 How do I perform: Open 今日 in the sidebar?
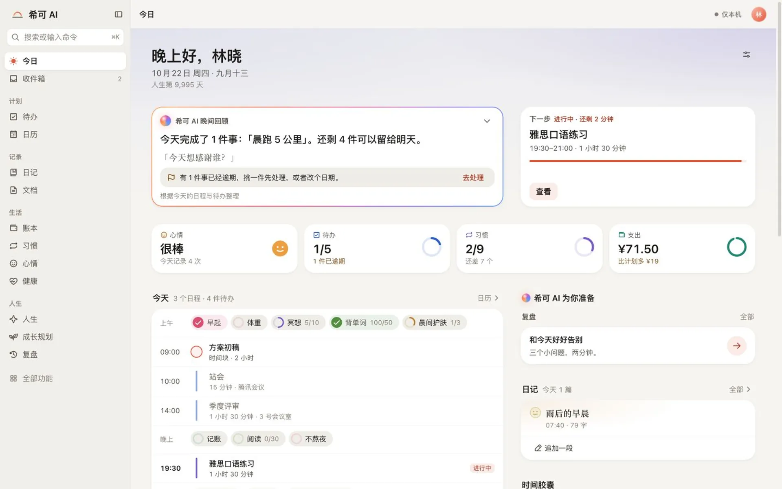65,61
